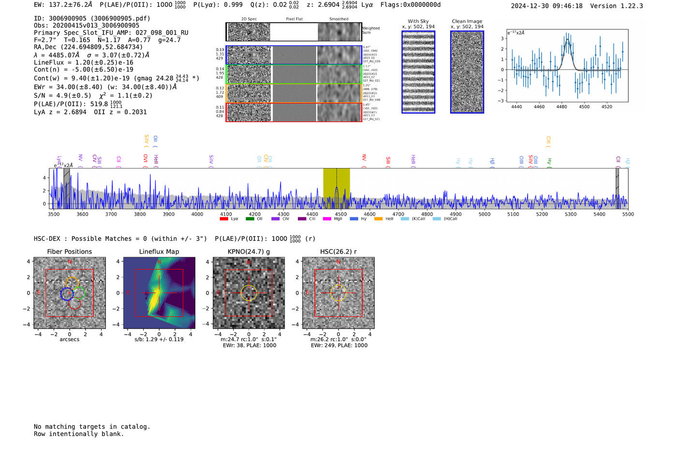Click the (H)CaII legend swatch
Screen dimensions: 677x460
437,219
